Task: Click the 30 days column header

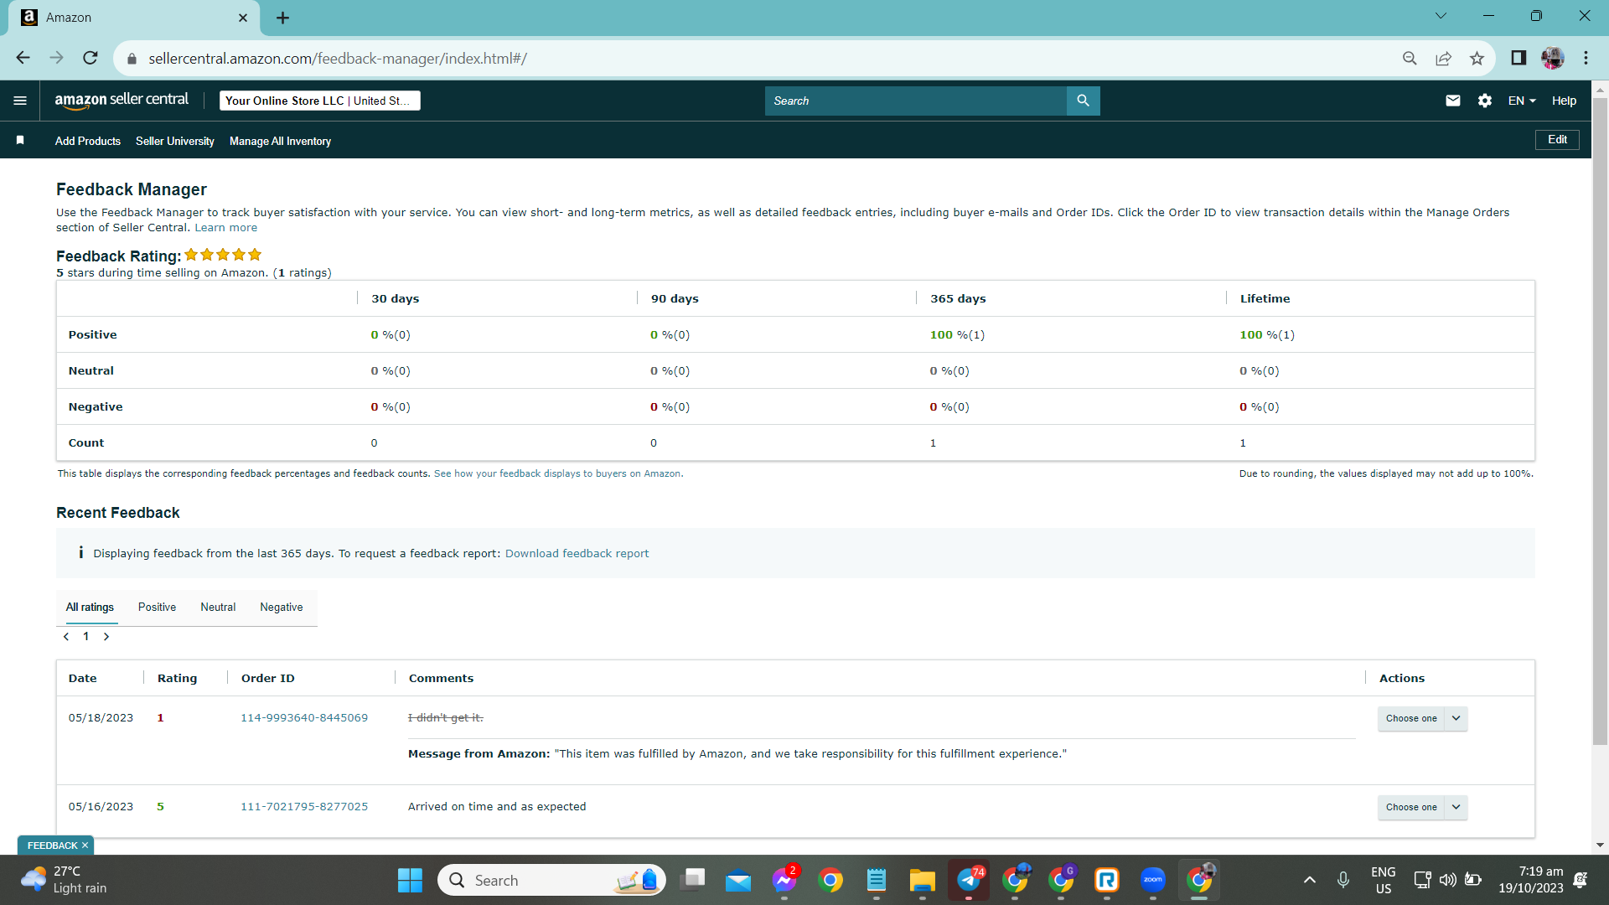Action: click(395, 298)
